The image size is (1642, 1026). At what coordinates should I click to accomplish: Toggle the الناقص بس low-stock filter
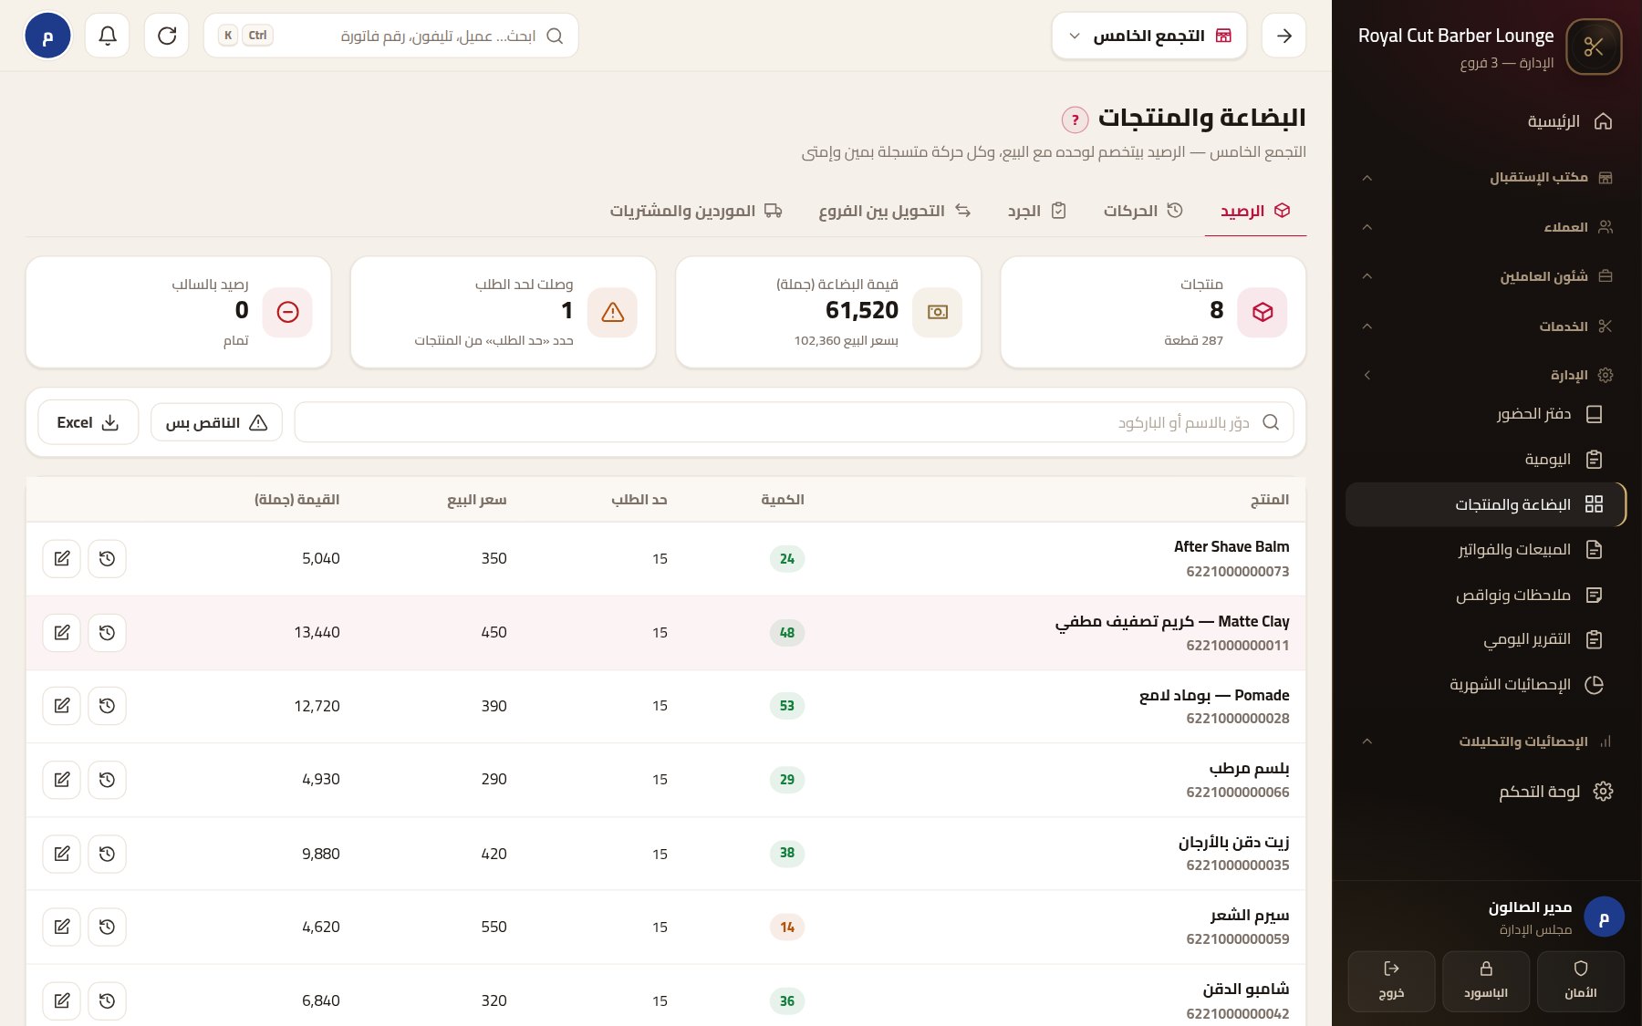216,422
